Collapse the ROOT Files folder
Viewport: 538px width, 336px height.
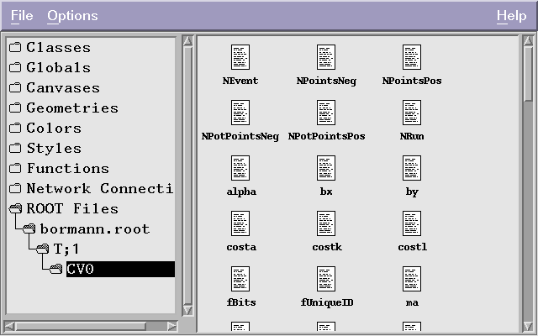point(15,209)
